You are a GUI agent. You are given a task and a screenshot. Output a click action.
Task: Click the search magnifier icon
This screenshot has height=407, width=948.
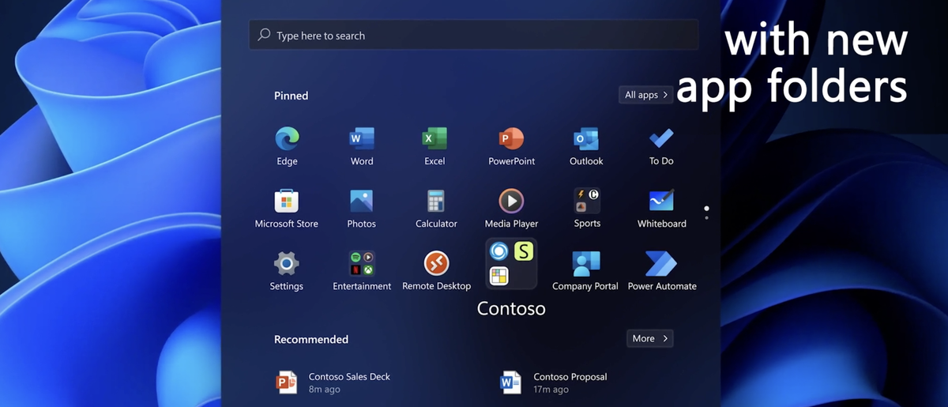tap(265, 35)
